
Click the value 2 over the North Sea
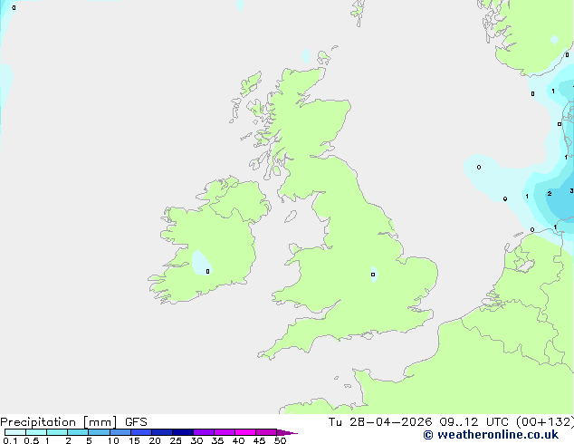(x=550, y=193)
